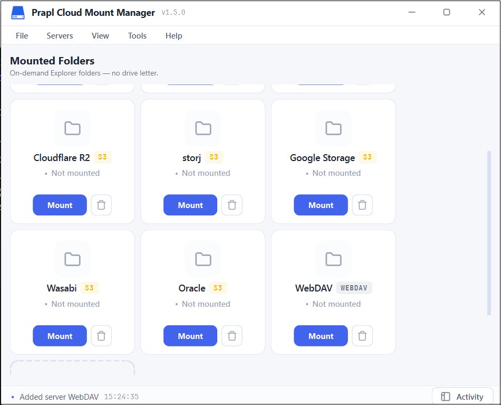Click 'Not mounted' status under storj
501x405 pixels.
(206, 173)
